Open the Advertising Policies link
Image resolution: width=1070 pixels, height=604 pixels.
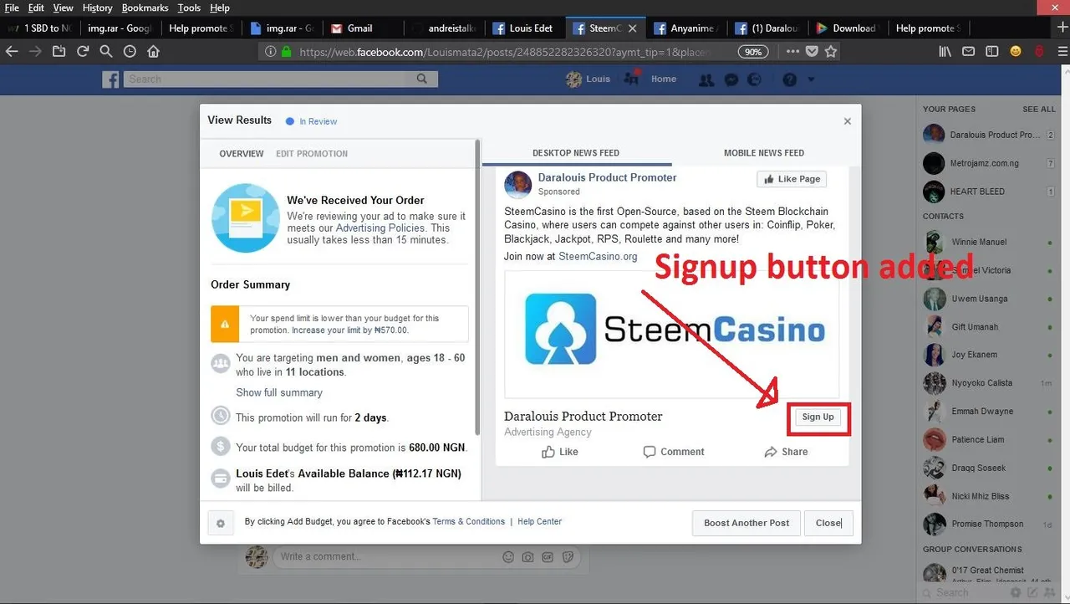pos(380,228)
